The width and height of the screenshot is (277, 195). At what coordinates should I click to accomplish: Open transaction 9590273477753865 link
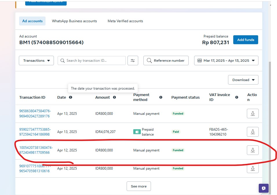35,132
